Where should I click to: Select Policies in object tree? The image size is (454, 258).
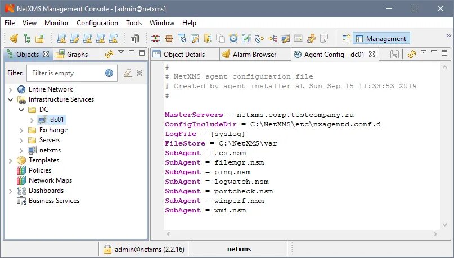[x=40, y=170]
